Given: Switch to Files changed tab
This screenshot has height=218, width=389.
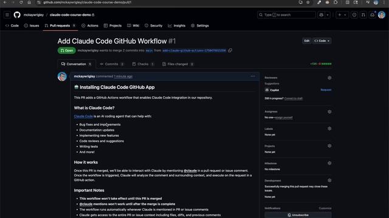Looking at the screenshot, I should (x=178, y=64).
